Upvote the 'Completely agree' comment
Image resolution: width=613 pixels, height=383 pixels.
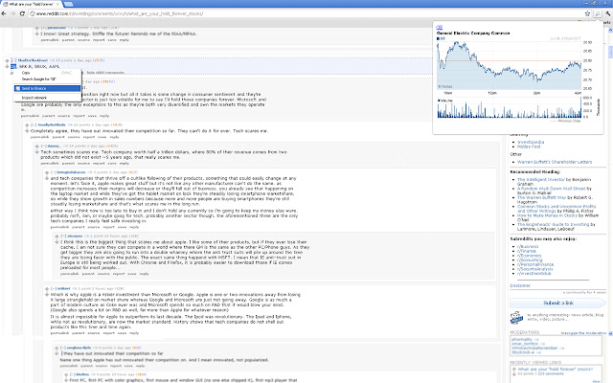pos(27,125)
